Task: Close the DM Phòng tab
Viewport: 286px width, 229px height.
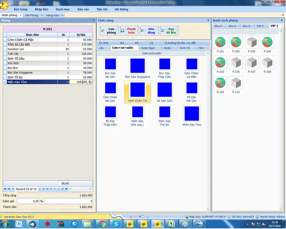Action: pos(42,15)
